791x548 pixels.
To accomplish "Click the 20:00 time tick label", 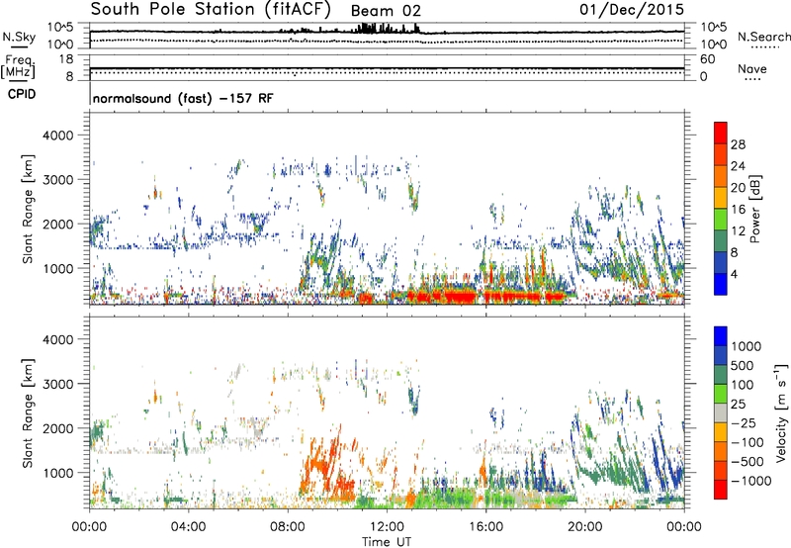I will 584,527.
